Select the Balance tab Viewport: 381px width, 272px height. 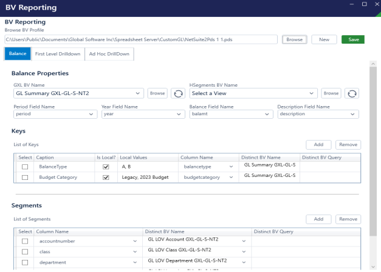[18, 54]
